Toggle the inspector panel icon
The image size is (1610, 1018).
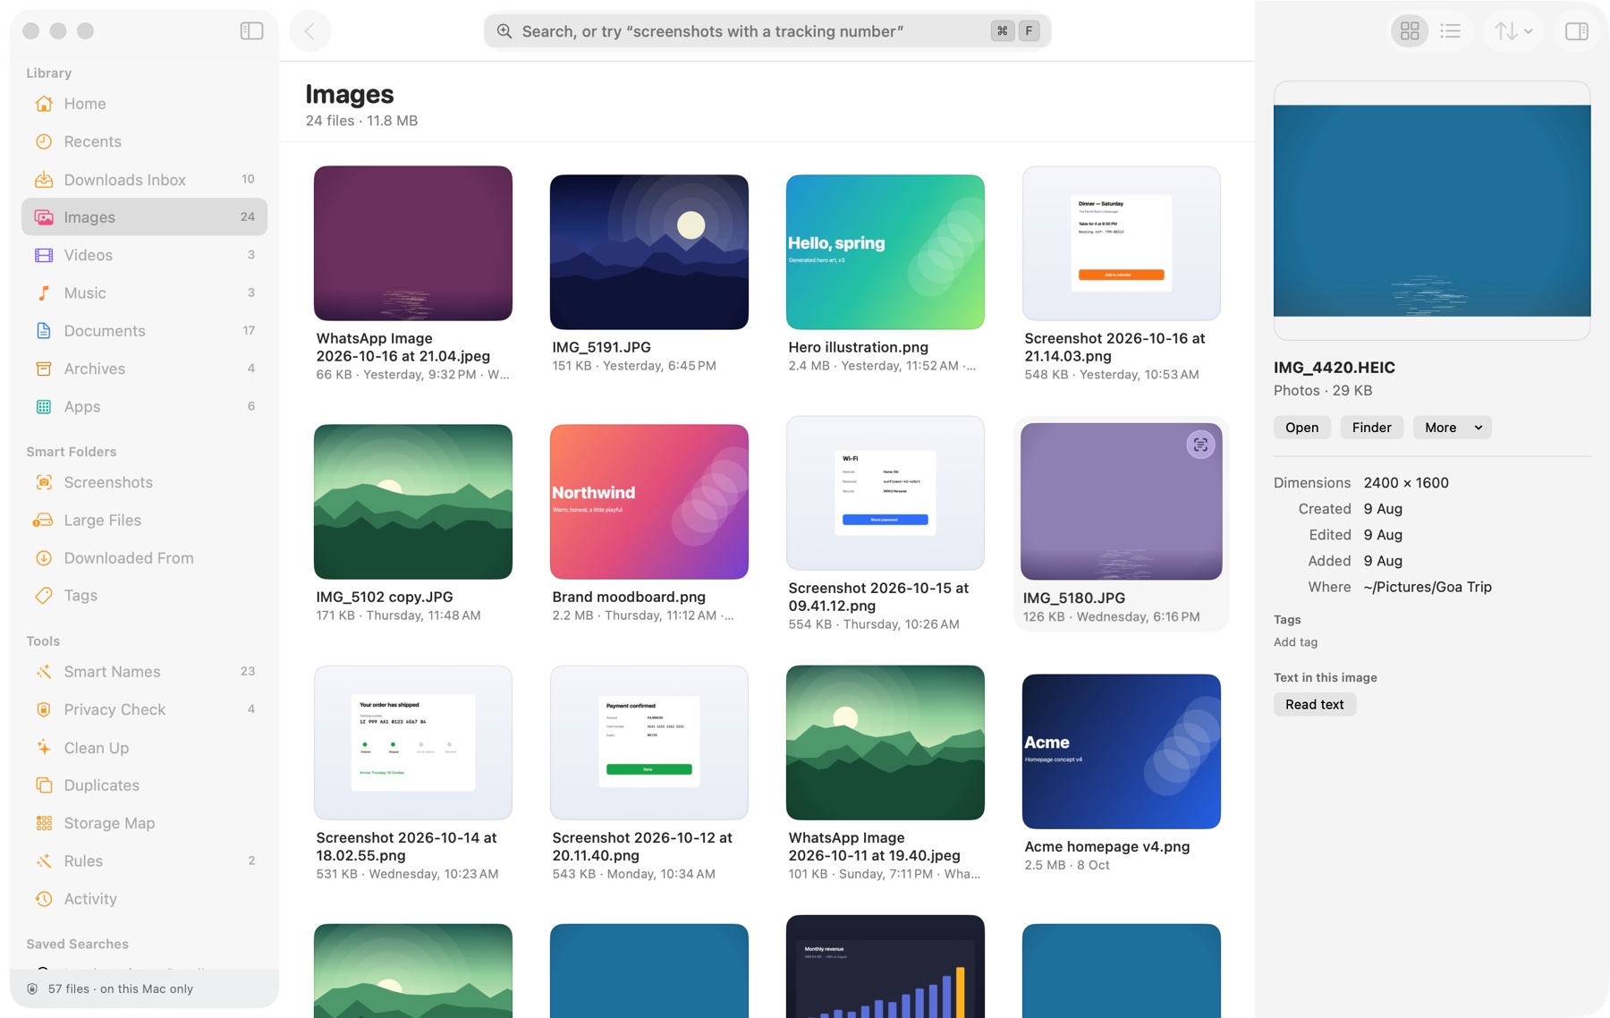click(x=1577, y=31)
